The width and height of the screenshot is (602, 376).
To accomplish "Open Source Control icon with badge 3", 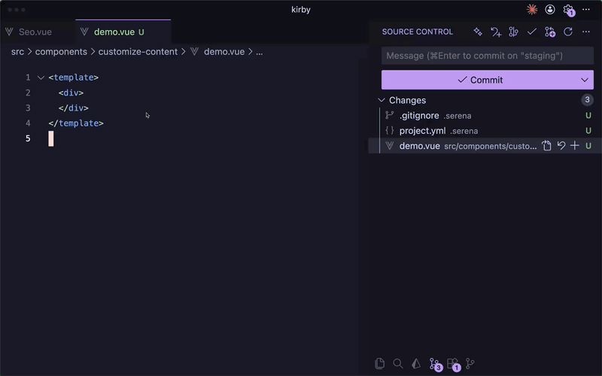I will [436, 364].
